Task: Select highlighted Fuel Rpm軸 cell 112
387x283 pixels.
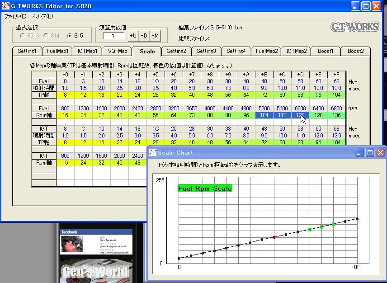Action: coord(282,115)
